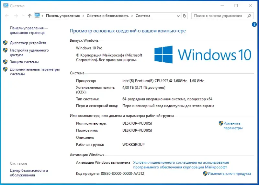Open Защита системы link

(24, 62)
